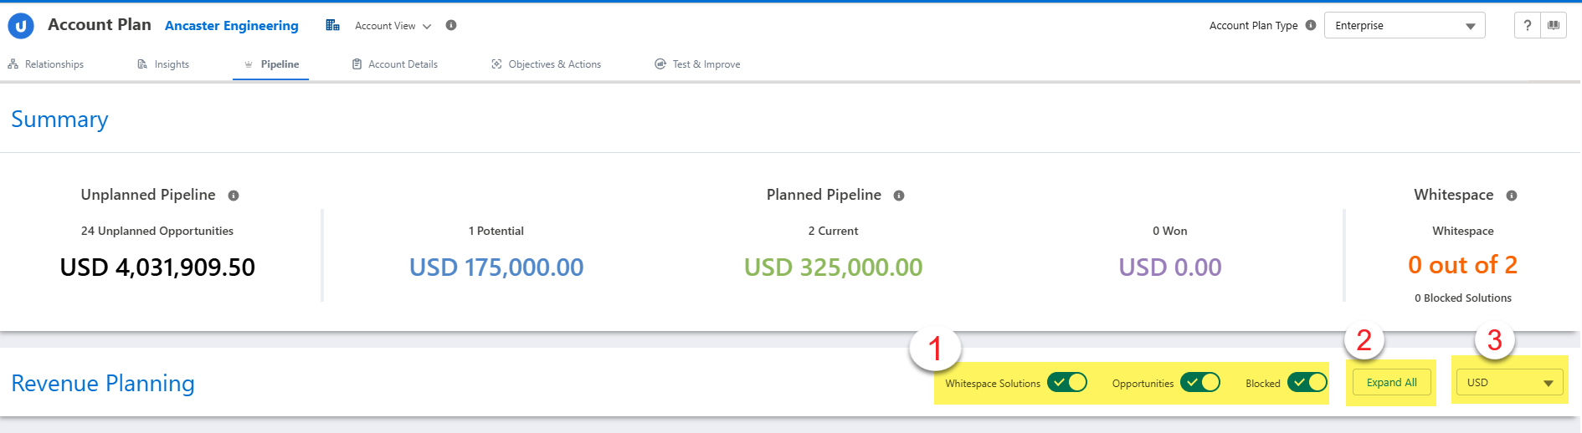The image size is (1582, 433).
Task: Turn off the Opportunities toggle
Action: pyautogui.click(x=1200, y=383)
